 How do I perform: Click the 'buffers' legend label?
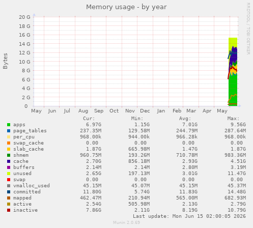click(x=24, y=167)
